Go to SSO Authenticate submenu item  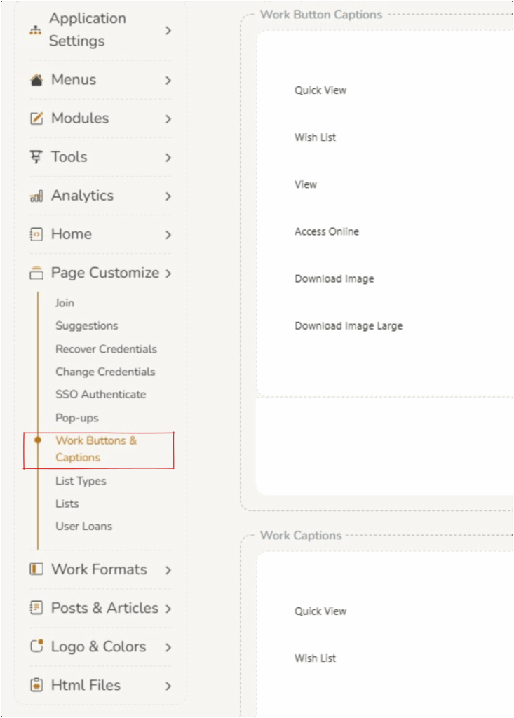coord(100,395)
